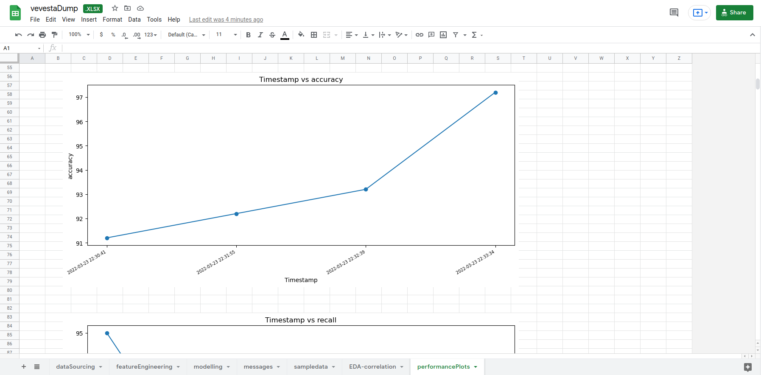The width and height of the screenshot is (761, 375).
Task: Click the Insert link icon
Action: [419, 35]
